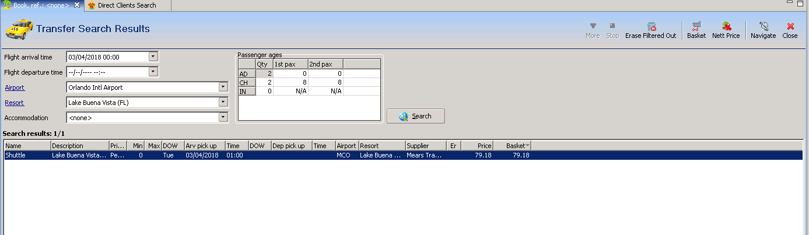This screenshot has width=809, height=235.
Task: Open Flight departure time date picker
Action: click(x=153, y=72)
